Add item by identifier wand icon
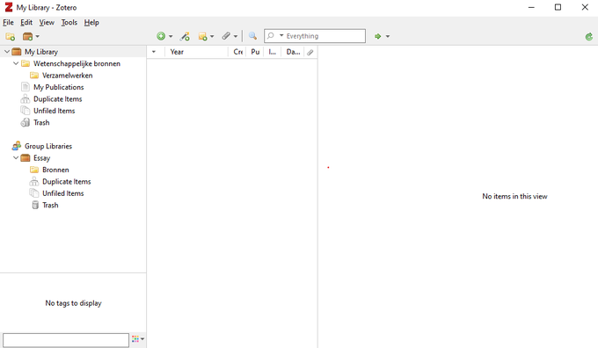Image resolution: width=598 pixels, height=348 pixels. tap(185, 36)
